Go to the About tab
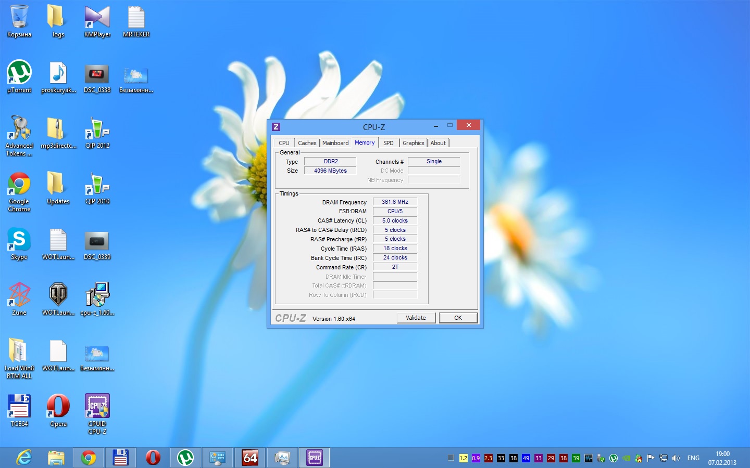 (438, 143)
